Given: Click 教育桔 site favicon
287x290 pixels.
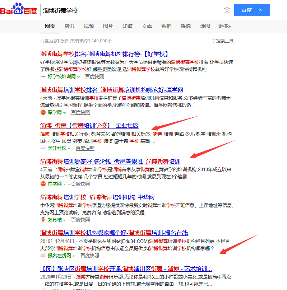Looking at the screenshot, I should pos(43,220).
